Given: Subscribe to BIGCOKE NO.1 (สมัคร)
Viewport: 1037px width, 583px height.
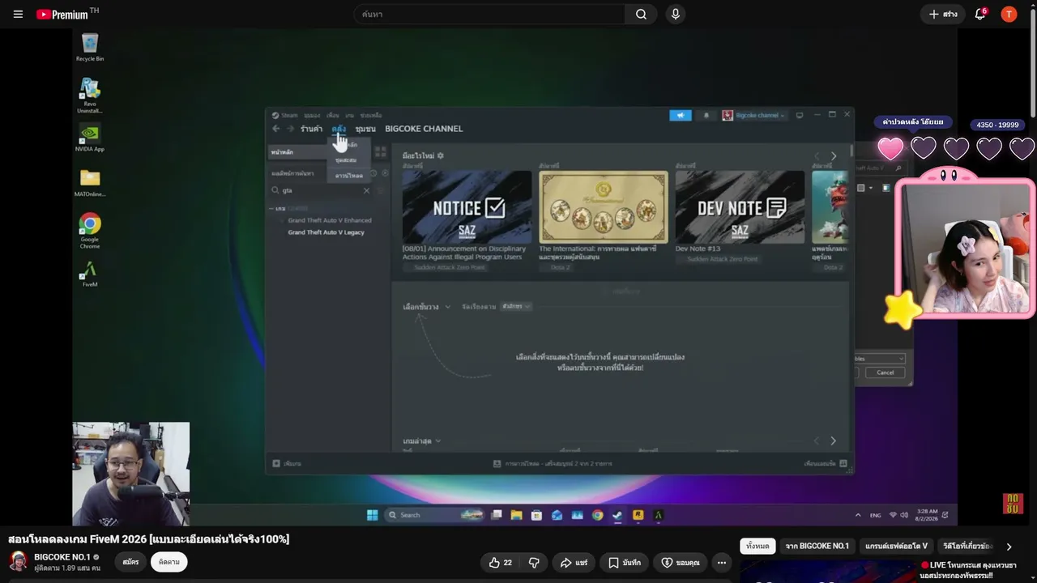Looking at the screenshot, I should click(x=130, y=562).
